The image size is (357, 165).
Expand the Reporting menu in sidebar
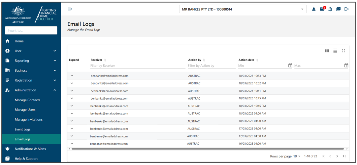[31, 60]
